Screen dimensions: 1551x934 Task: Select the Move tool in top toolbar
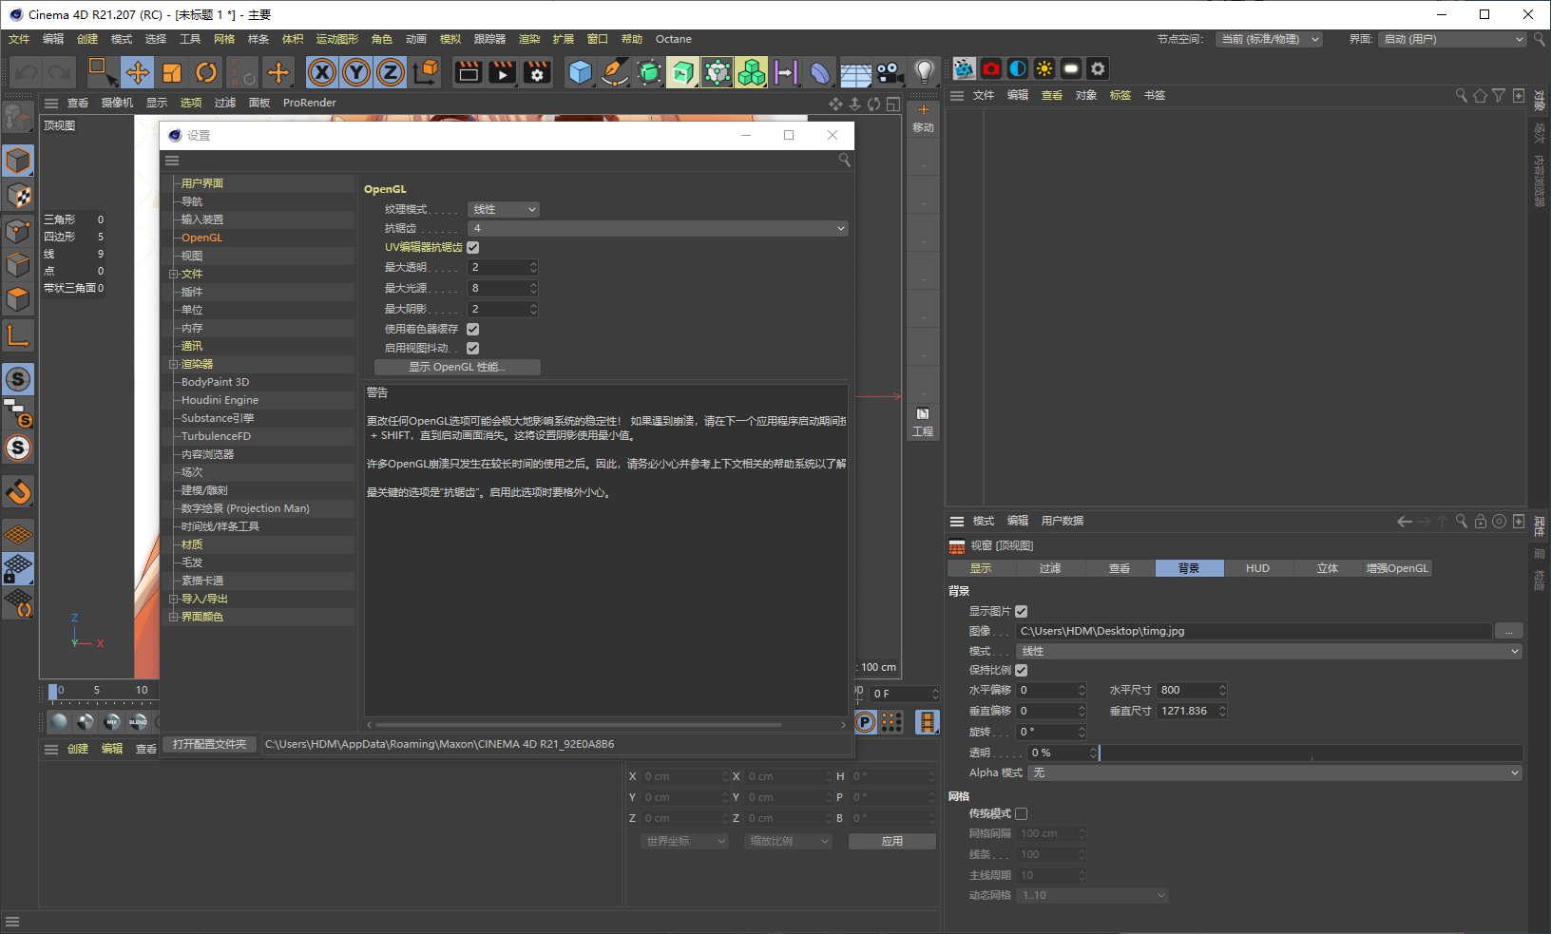138,72
